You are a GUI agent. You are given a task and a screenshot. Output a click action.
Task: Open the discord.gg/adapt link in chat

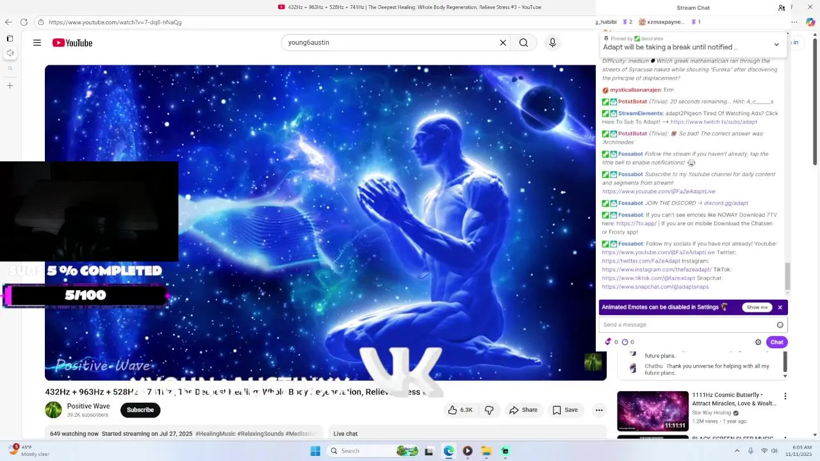tap(726, 203)
